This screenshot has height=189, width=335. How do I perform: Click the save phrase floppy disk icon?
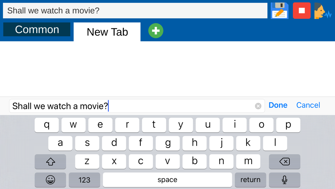point(280,11)
